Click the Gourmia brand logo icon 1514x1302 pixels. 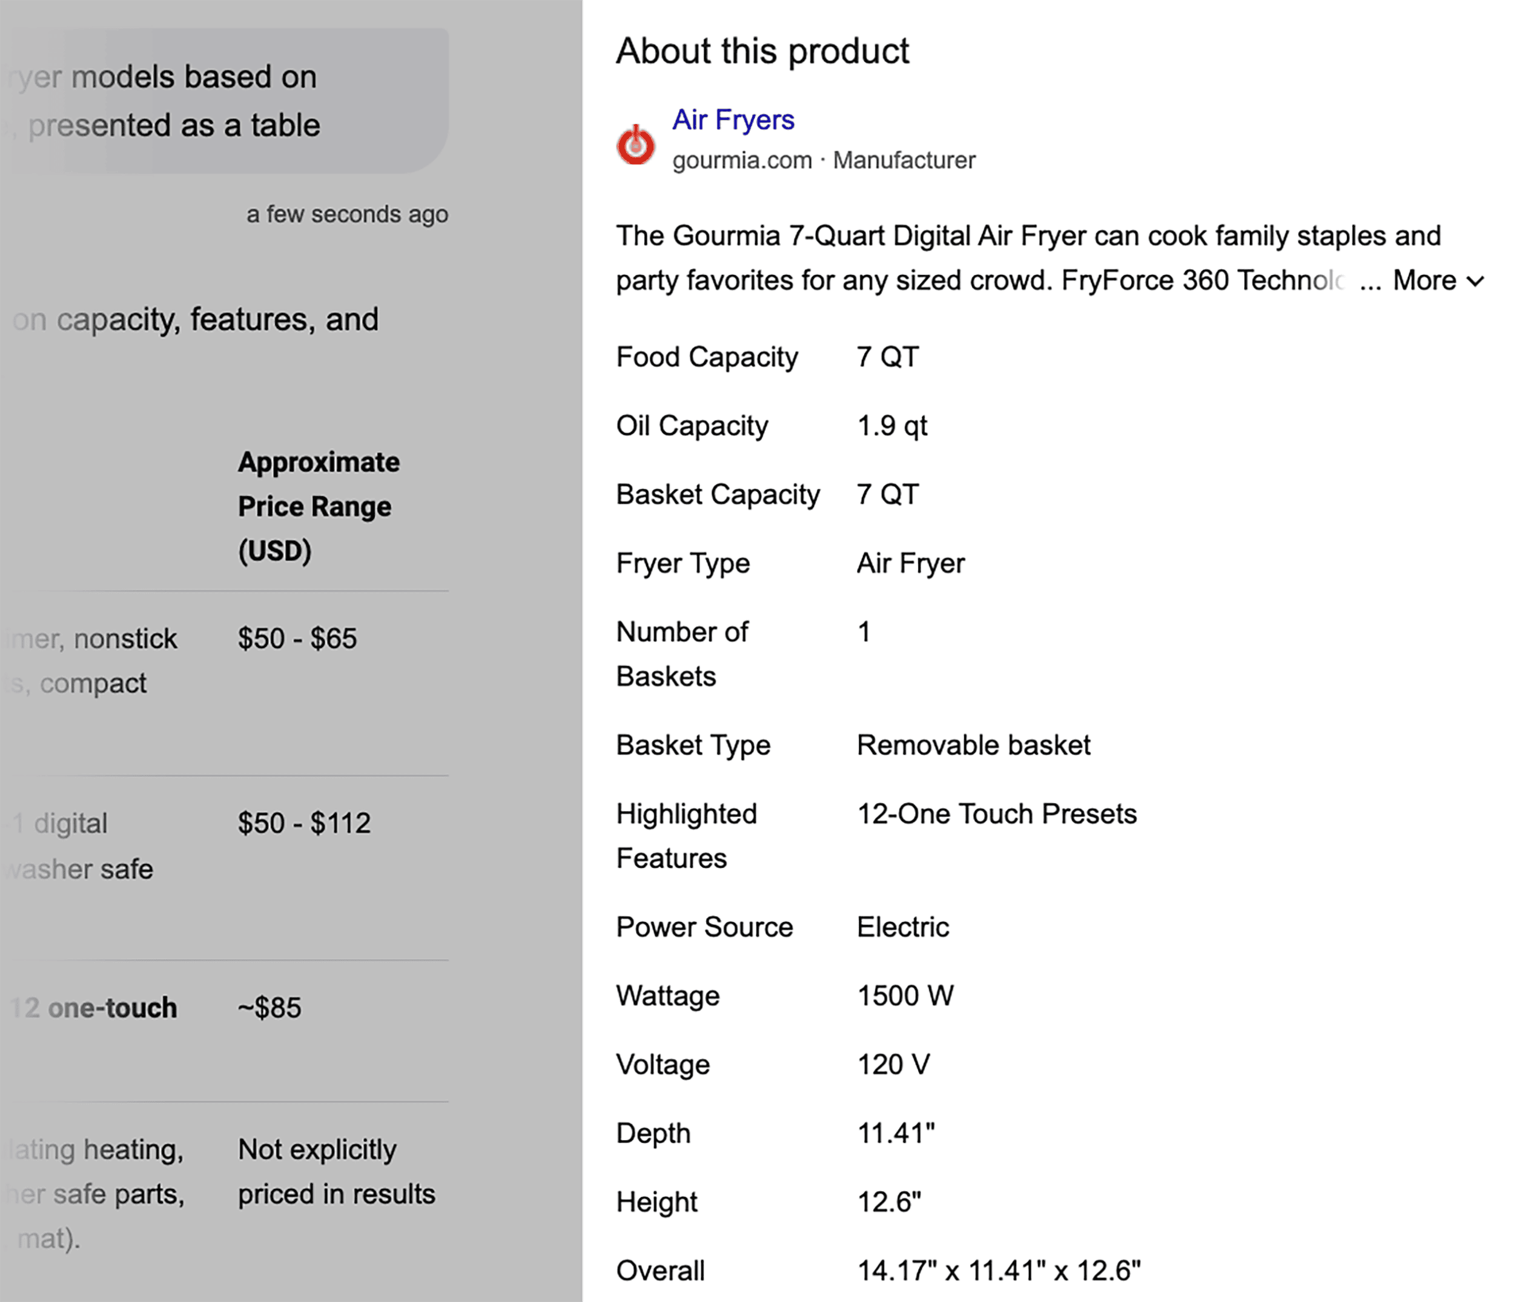coord(635,145)
